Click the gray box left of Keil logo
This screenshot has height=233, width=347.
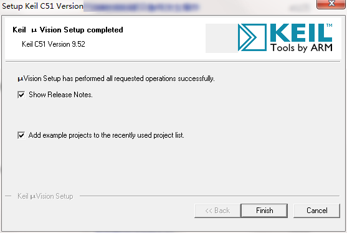tap(222, 38)
